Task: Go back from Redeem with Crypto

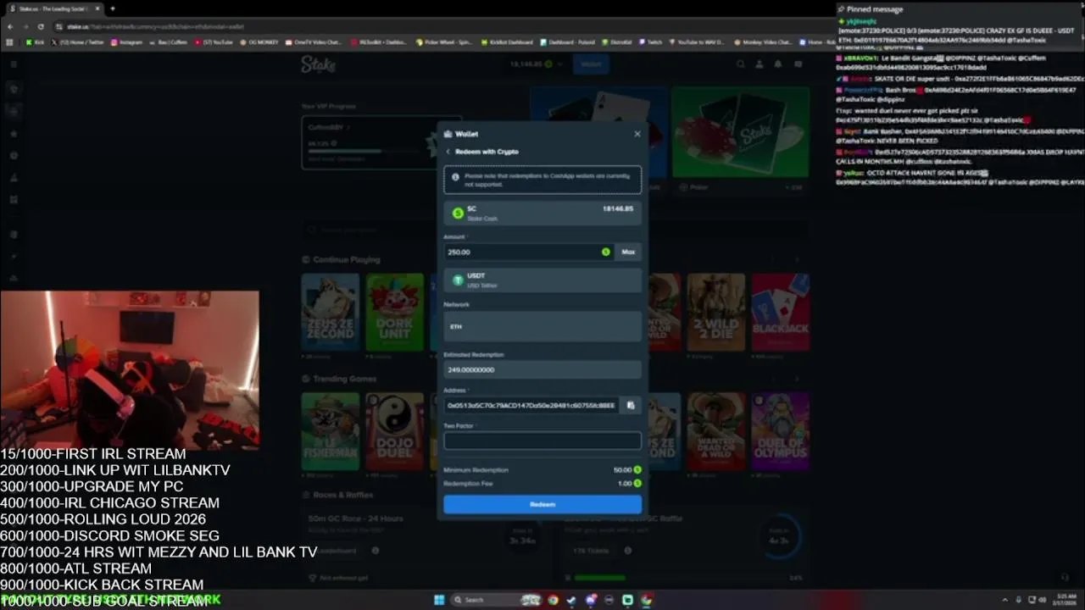Action: pos(448,152)
